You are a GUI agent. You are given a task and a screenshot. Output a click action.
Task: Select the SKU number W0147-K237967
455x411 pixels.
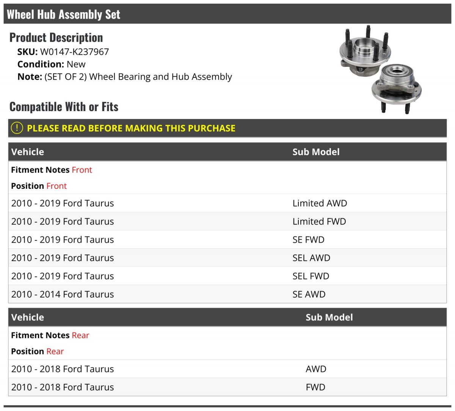[74, 52]
